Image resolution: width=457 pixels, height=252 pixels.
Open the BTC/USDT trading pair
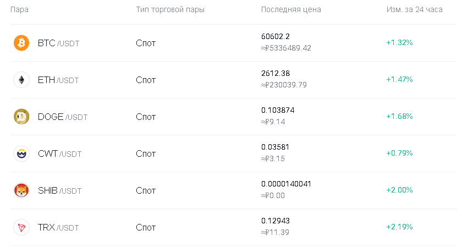tap(59, 43)
